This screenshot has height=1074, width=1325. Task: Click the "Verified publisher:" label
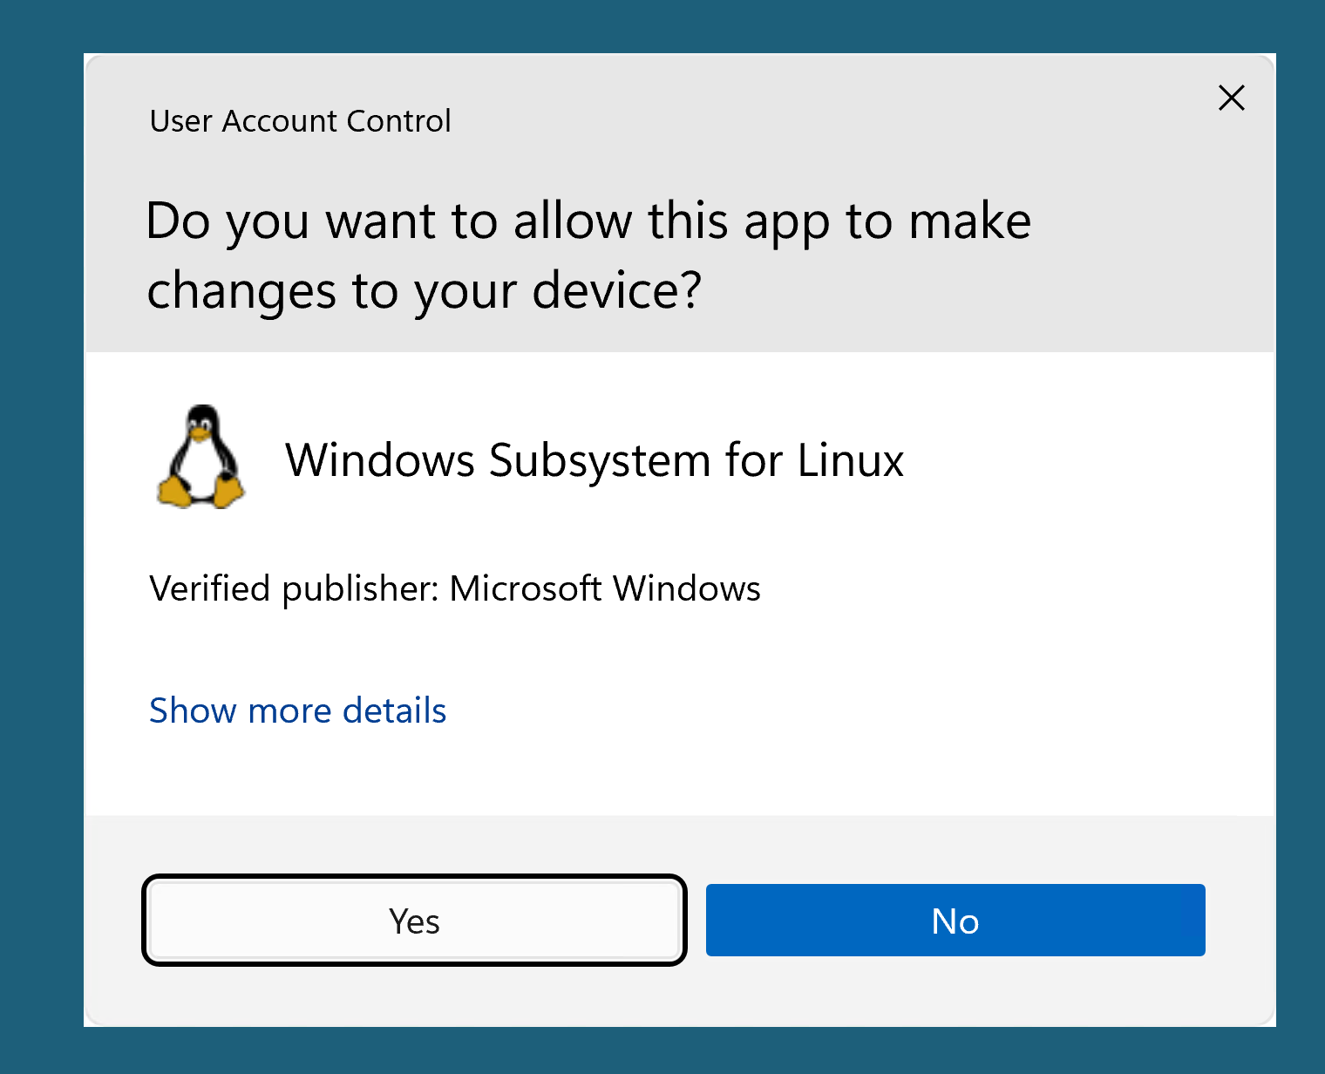(x=294, y=589)
